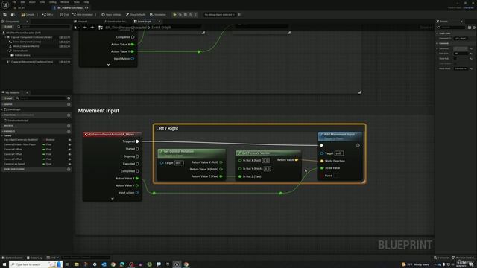Open the Window menu
Image resolution: width=477 pixels, height=268 pixels.
tap(65, 2)
